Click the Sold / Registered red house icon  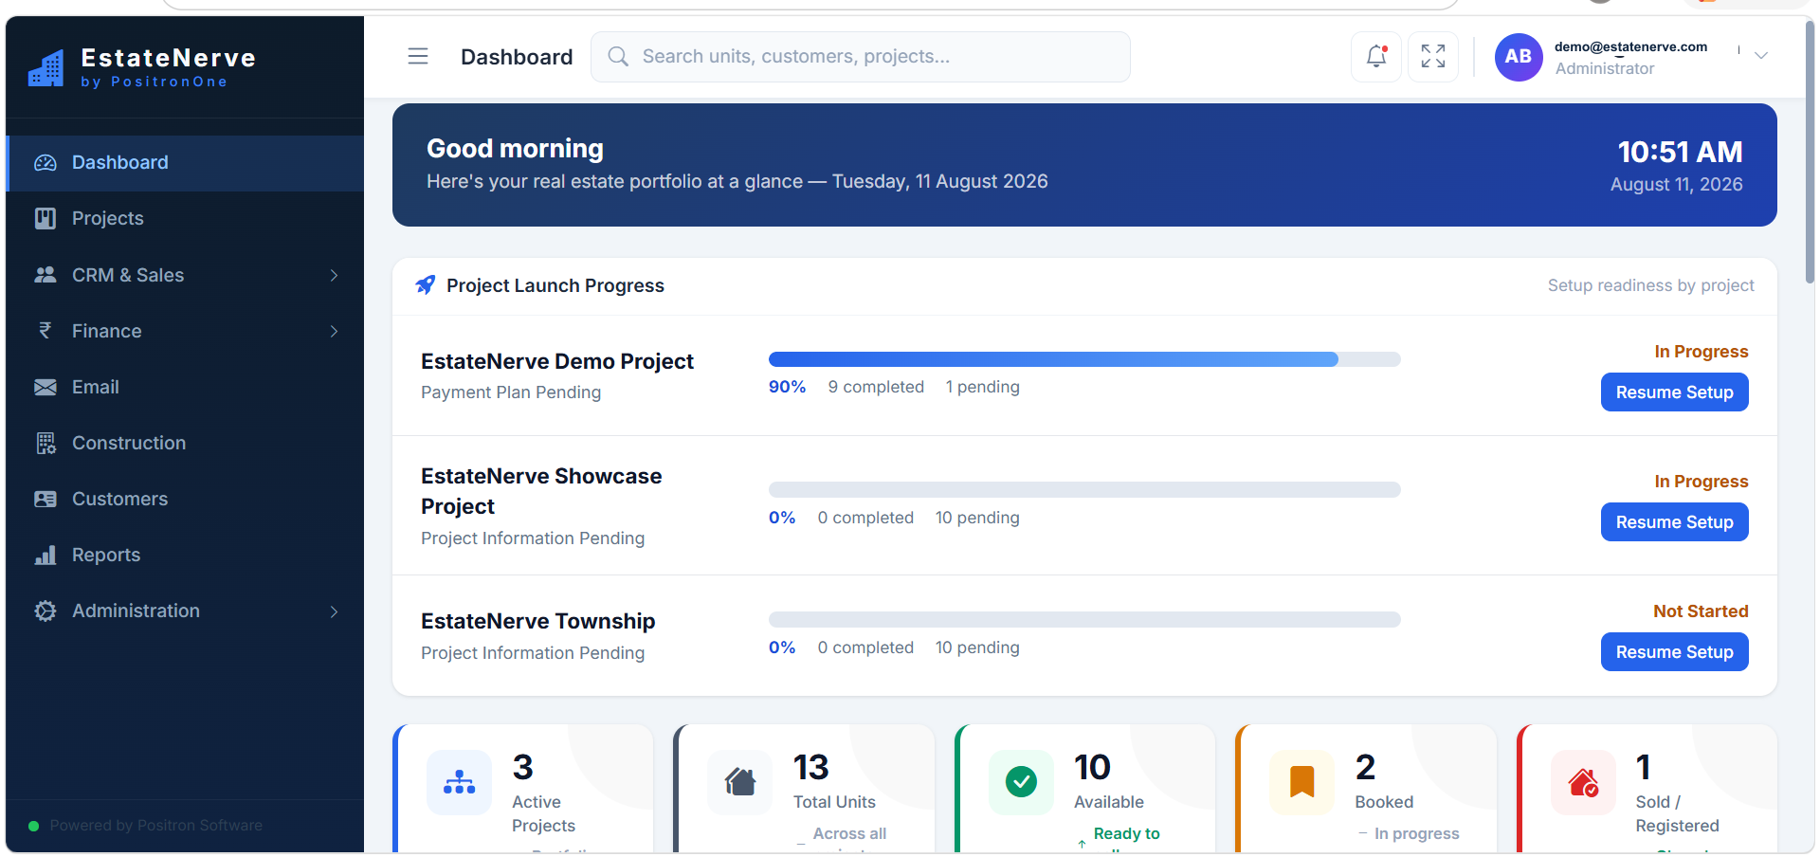tap(1583, 783)
